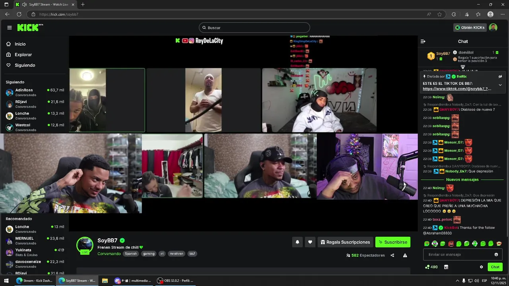Open the emoji picker in chat input
The height and width of the screenshot is (286, 509).
tap(496, 255)
